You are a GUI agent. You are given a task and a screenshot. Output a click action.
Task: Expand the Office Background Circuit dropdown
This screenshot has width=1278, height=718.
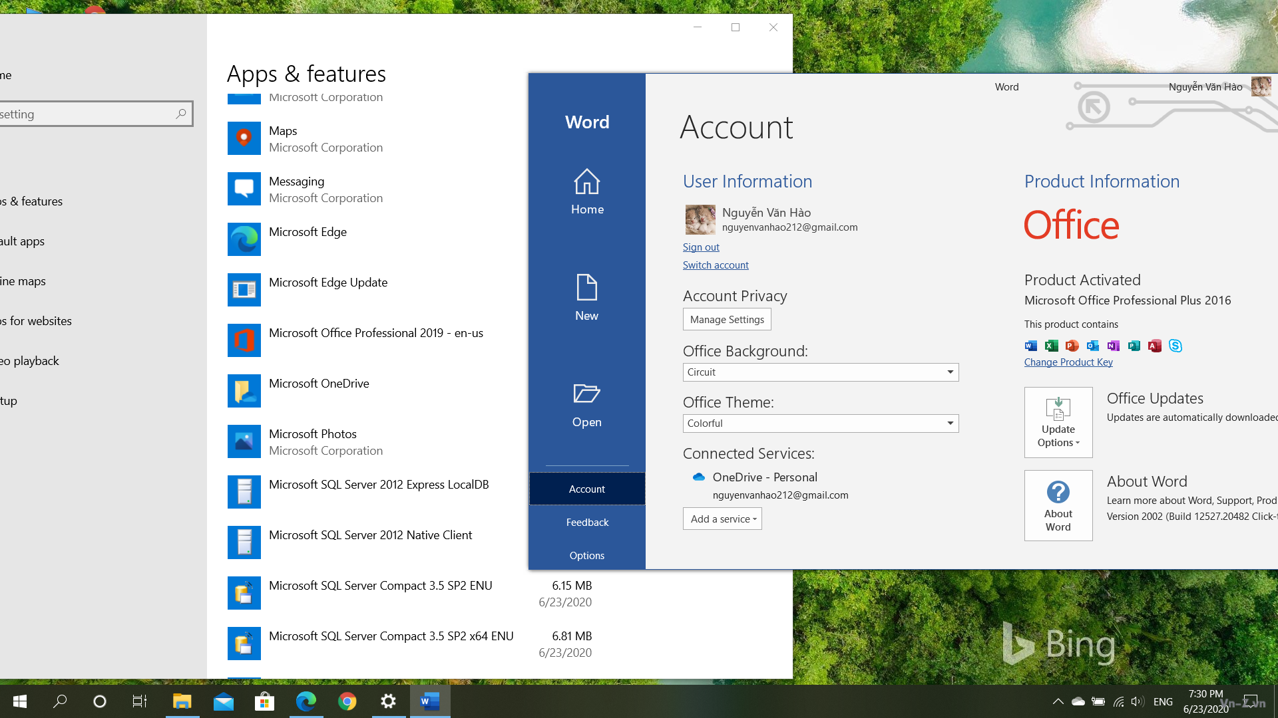(x=821, y=372)
